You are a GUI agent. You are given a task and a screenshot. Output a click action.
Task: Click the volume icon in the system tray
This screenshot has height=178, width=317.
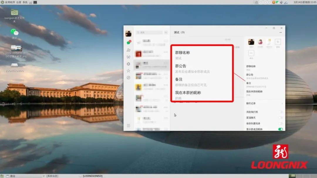281,2
